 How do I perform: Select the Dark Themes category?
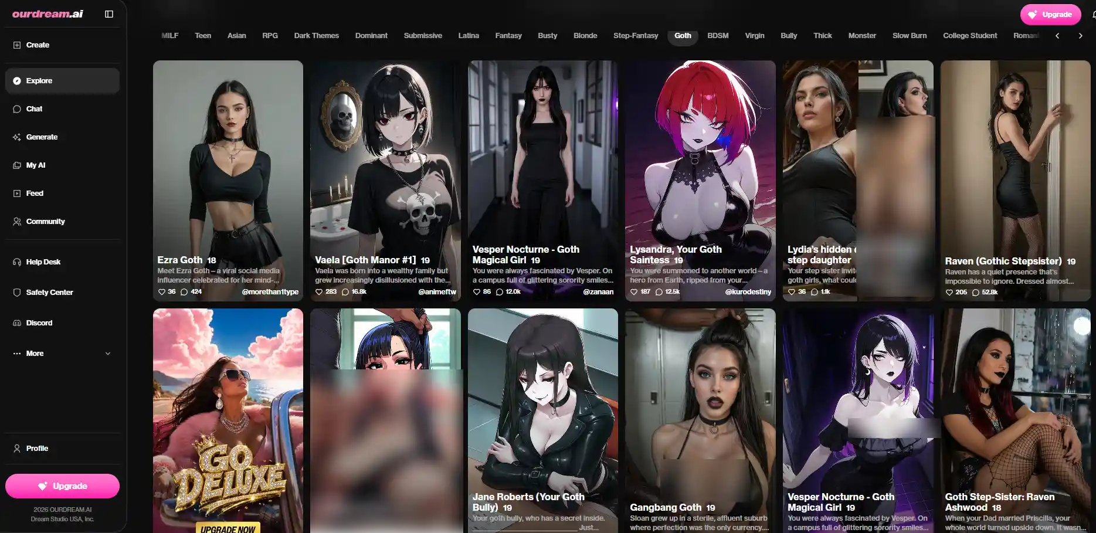tap(316, 36)
